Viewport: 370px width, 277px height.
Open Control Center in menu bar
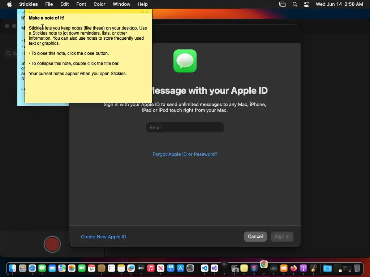[x=306, y=4]
